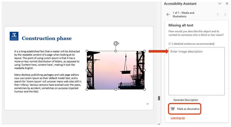Open the Learning tip link
Screen dimensions: 231x127
pos(178,118)
